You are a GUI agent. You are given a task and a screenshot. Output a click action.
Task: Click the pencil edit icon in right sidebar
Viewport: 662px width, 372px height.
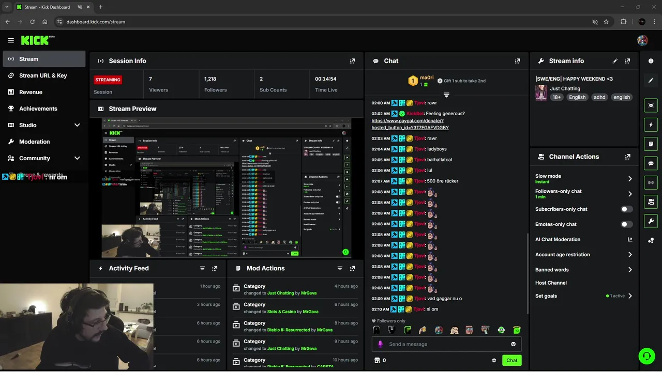651,80
